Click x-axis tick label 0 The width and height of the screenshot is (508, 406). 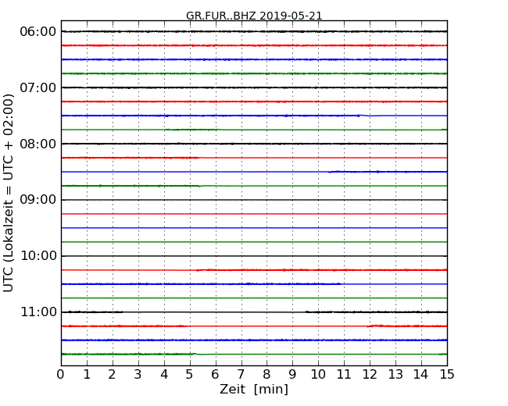[61, 374]
